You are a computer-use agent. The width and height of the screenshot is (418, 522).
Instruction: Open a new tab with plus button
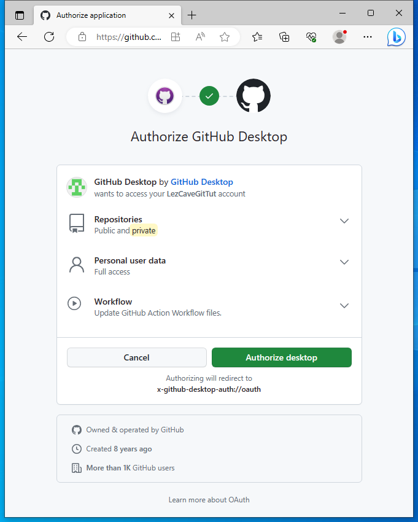(x=192, y=15)
